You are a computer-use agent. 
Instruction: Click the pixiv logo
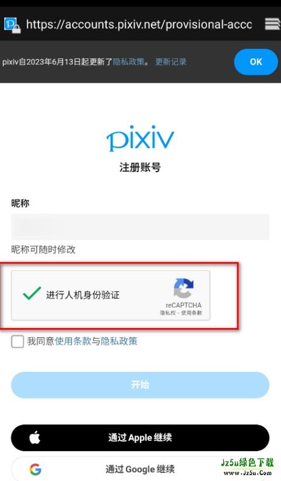pos(140,138)
